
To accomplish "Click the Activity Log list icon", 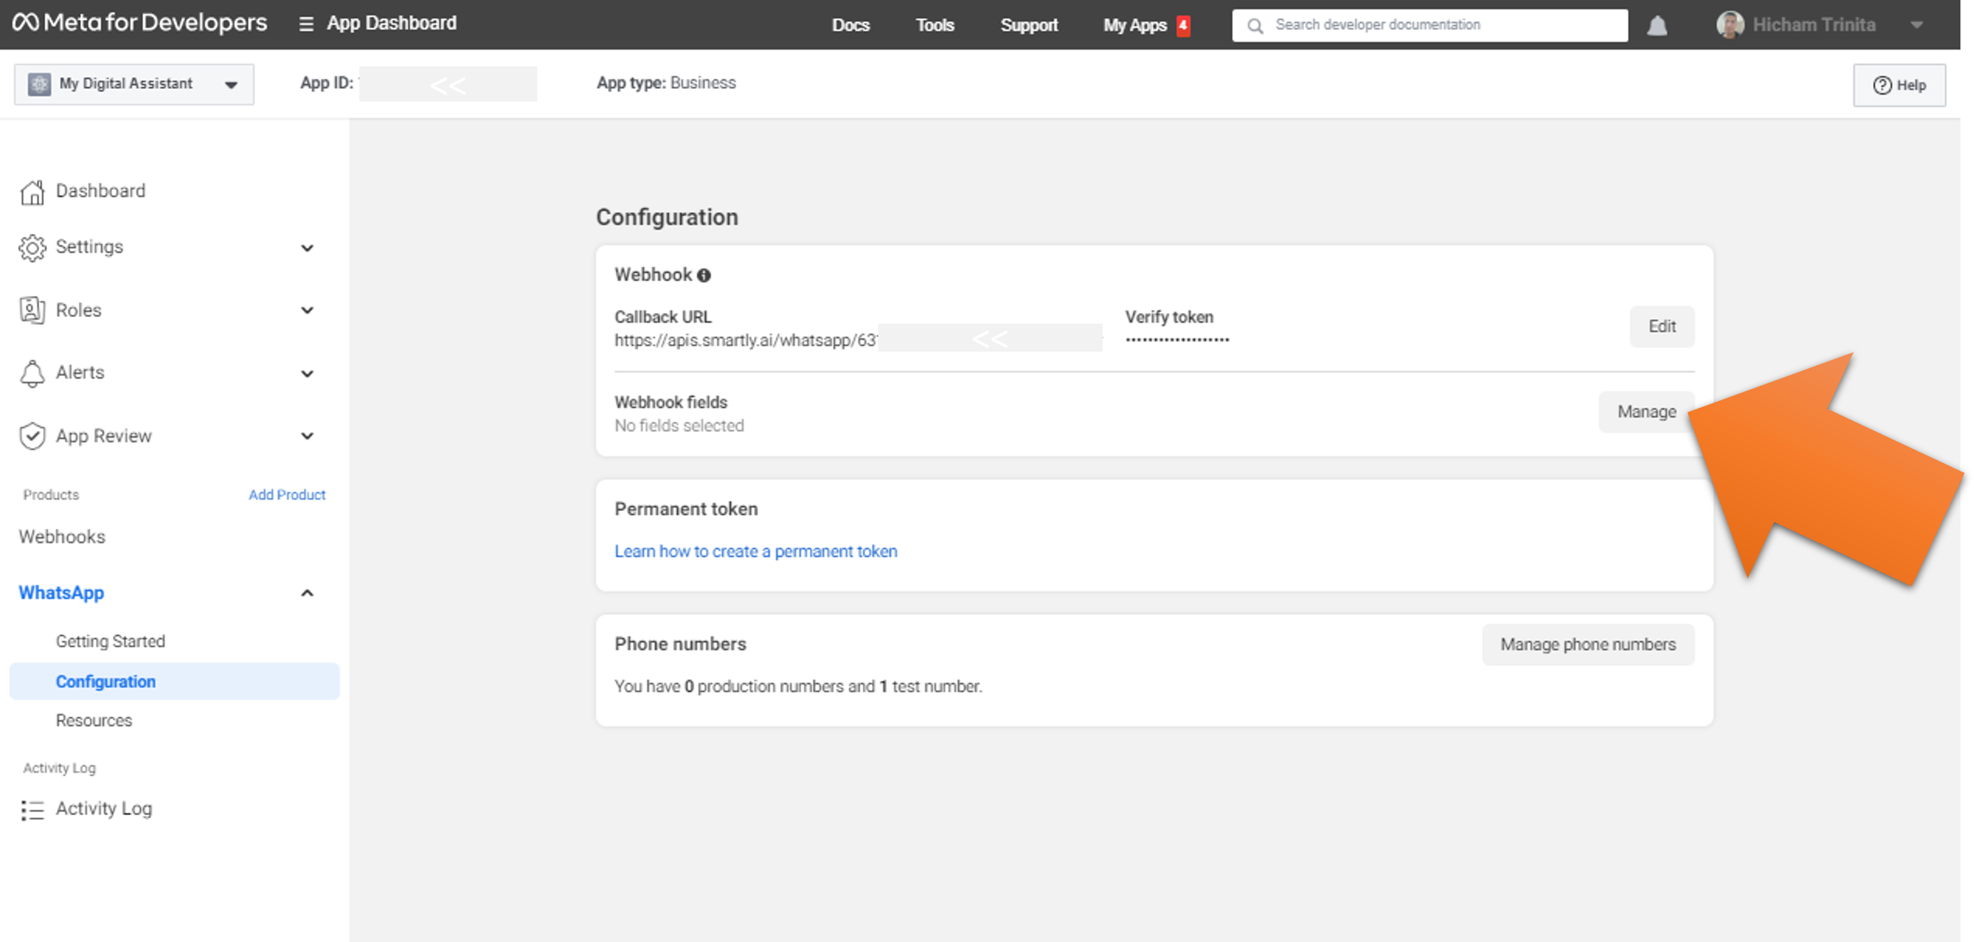I will tap(32, 809).
